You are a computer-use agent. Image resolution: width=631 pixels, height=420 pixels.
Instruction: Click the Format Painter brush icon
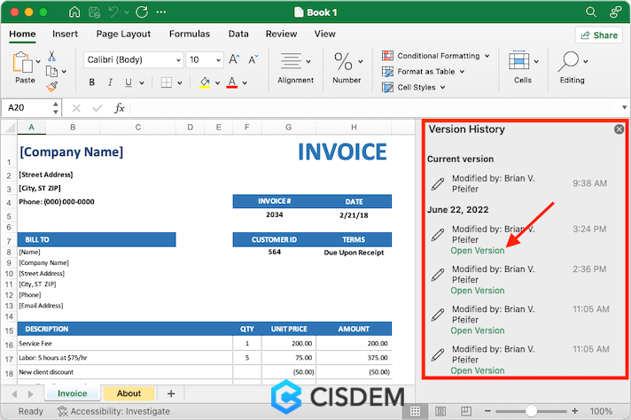[51, 86]
